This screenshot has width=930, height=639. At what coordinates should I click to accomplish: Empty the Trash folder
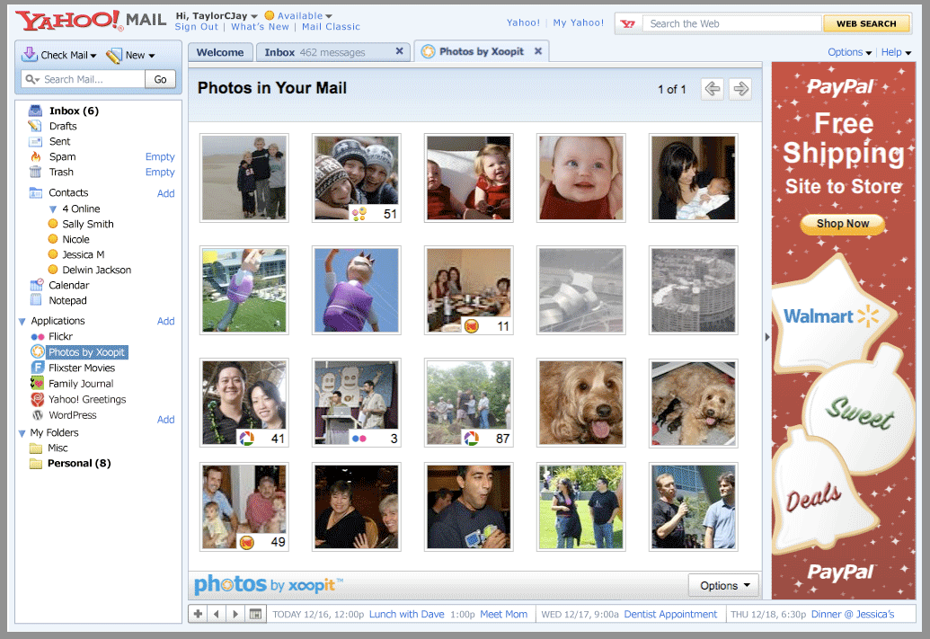tap(160, 172)
